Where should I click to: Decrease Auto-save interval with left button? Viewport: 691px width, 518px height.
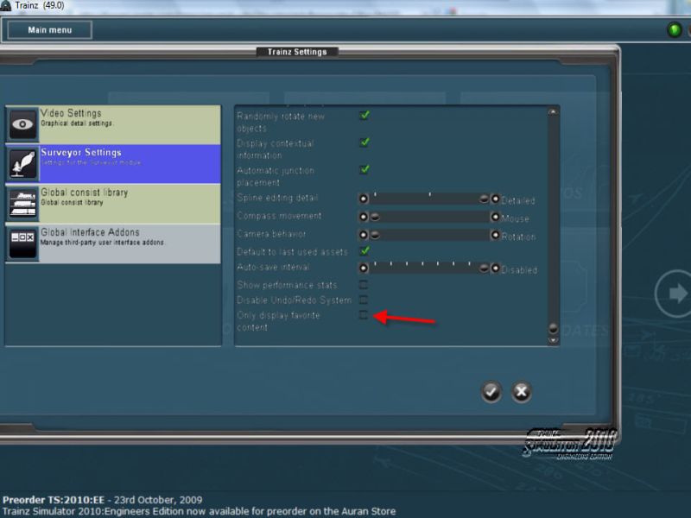364,268
